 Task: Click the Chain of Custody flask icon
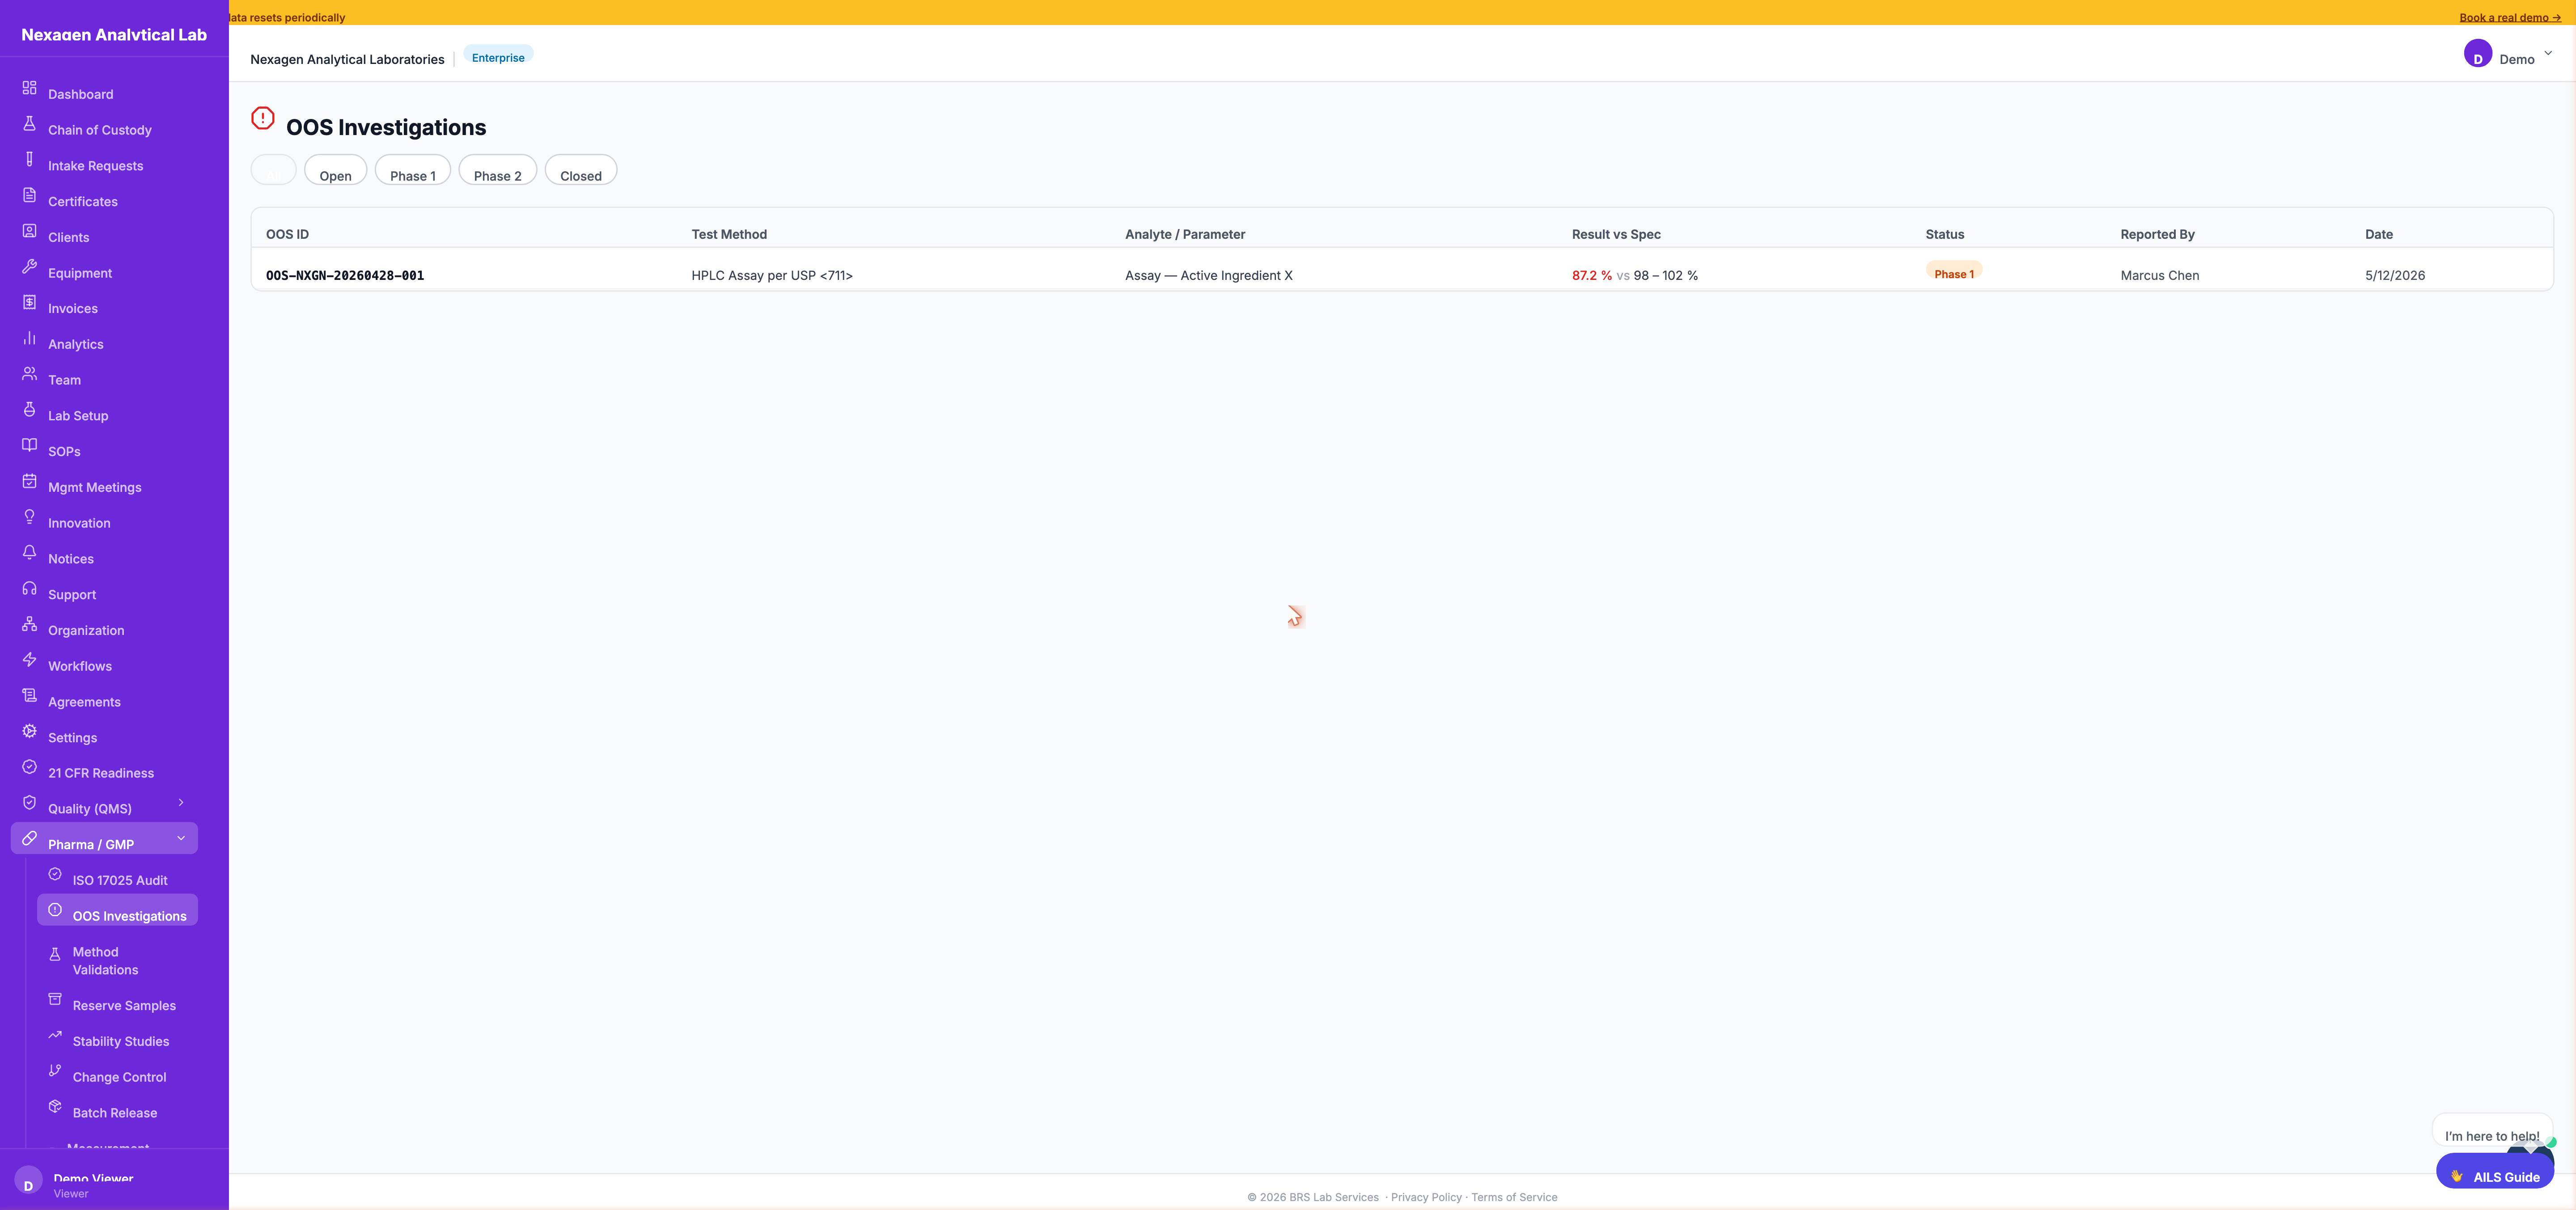point(29,124)
